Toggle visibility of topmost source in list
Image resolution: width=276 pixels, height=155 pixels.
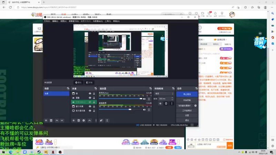90,93
